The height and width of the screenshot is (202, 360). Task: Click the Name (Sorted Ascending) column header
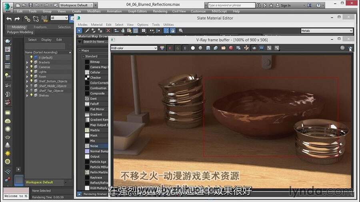[48, 52]
